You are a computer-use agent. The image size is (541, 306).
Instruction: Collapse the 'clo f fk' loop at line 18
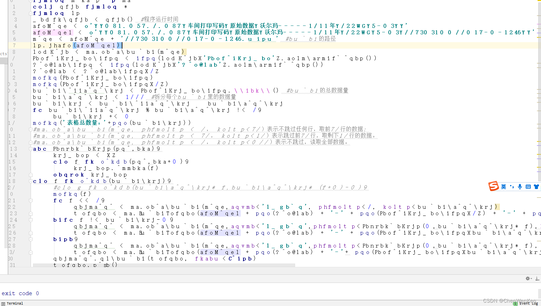click(31, 181)
